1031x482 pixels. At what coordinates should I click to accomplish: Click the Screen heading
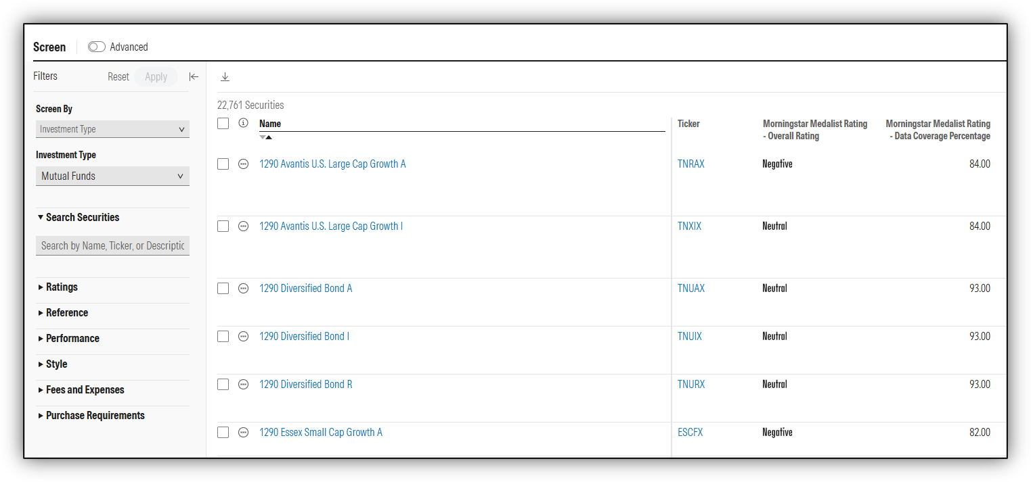coord(49,47)
